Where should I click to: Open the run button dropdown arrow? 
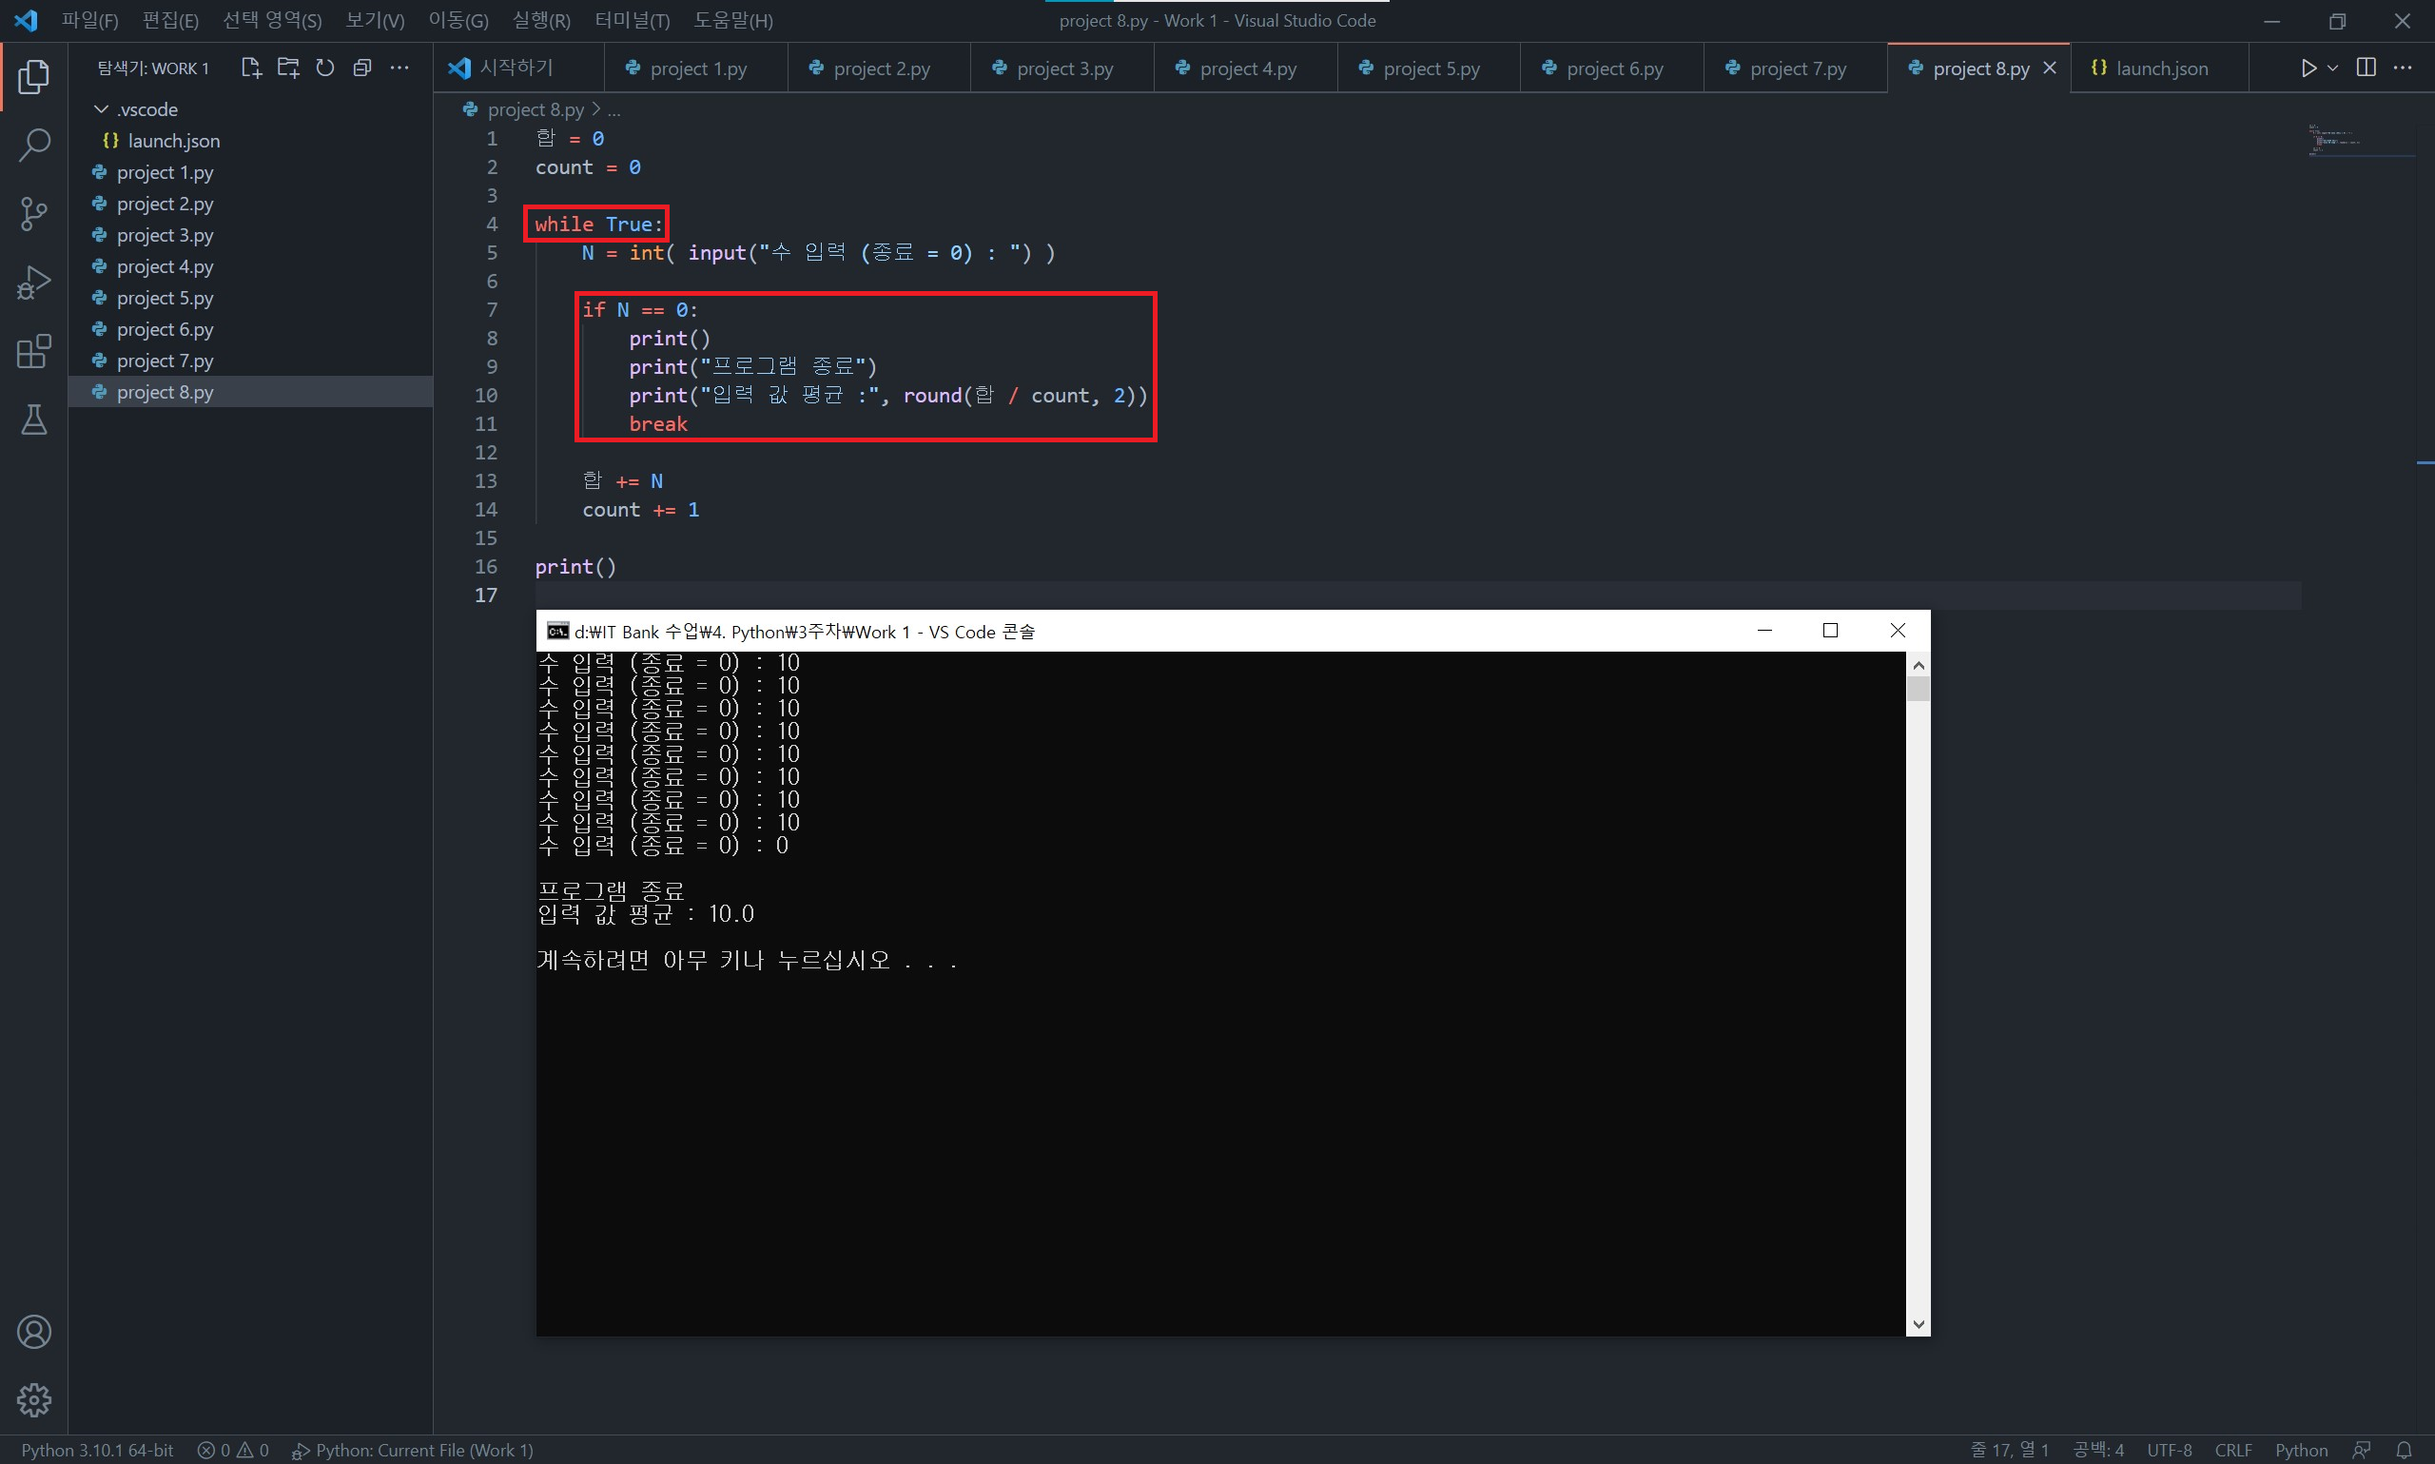pyautogui.click(x=2332, y=68)
